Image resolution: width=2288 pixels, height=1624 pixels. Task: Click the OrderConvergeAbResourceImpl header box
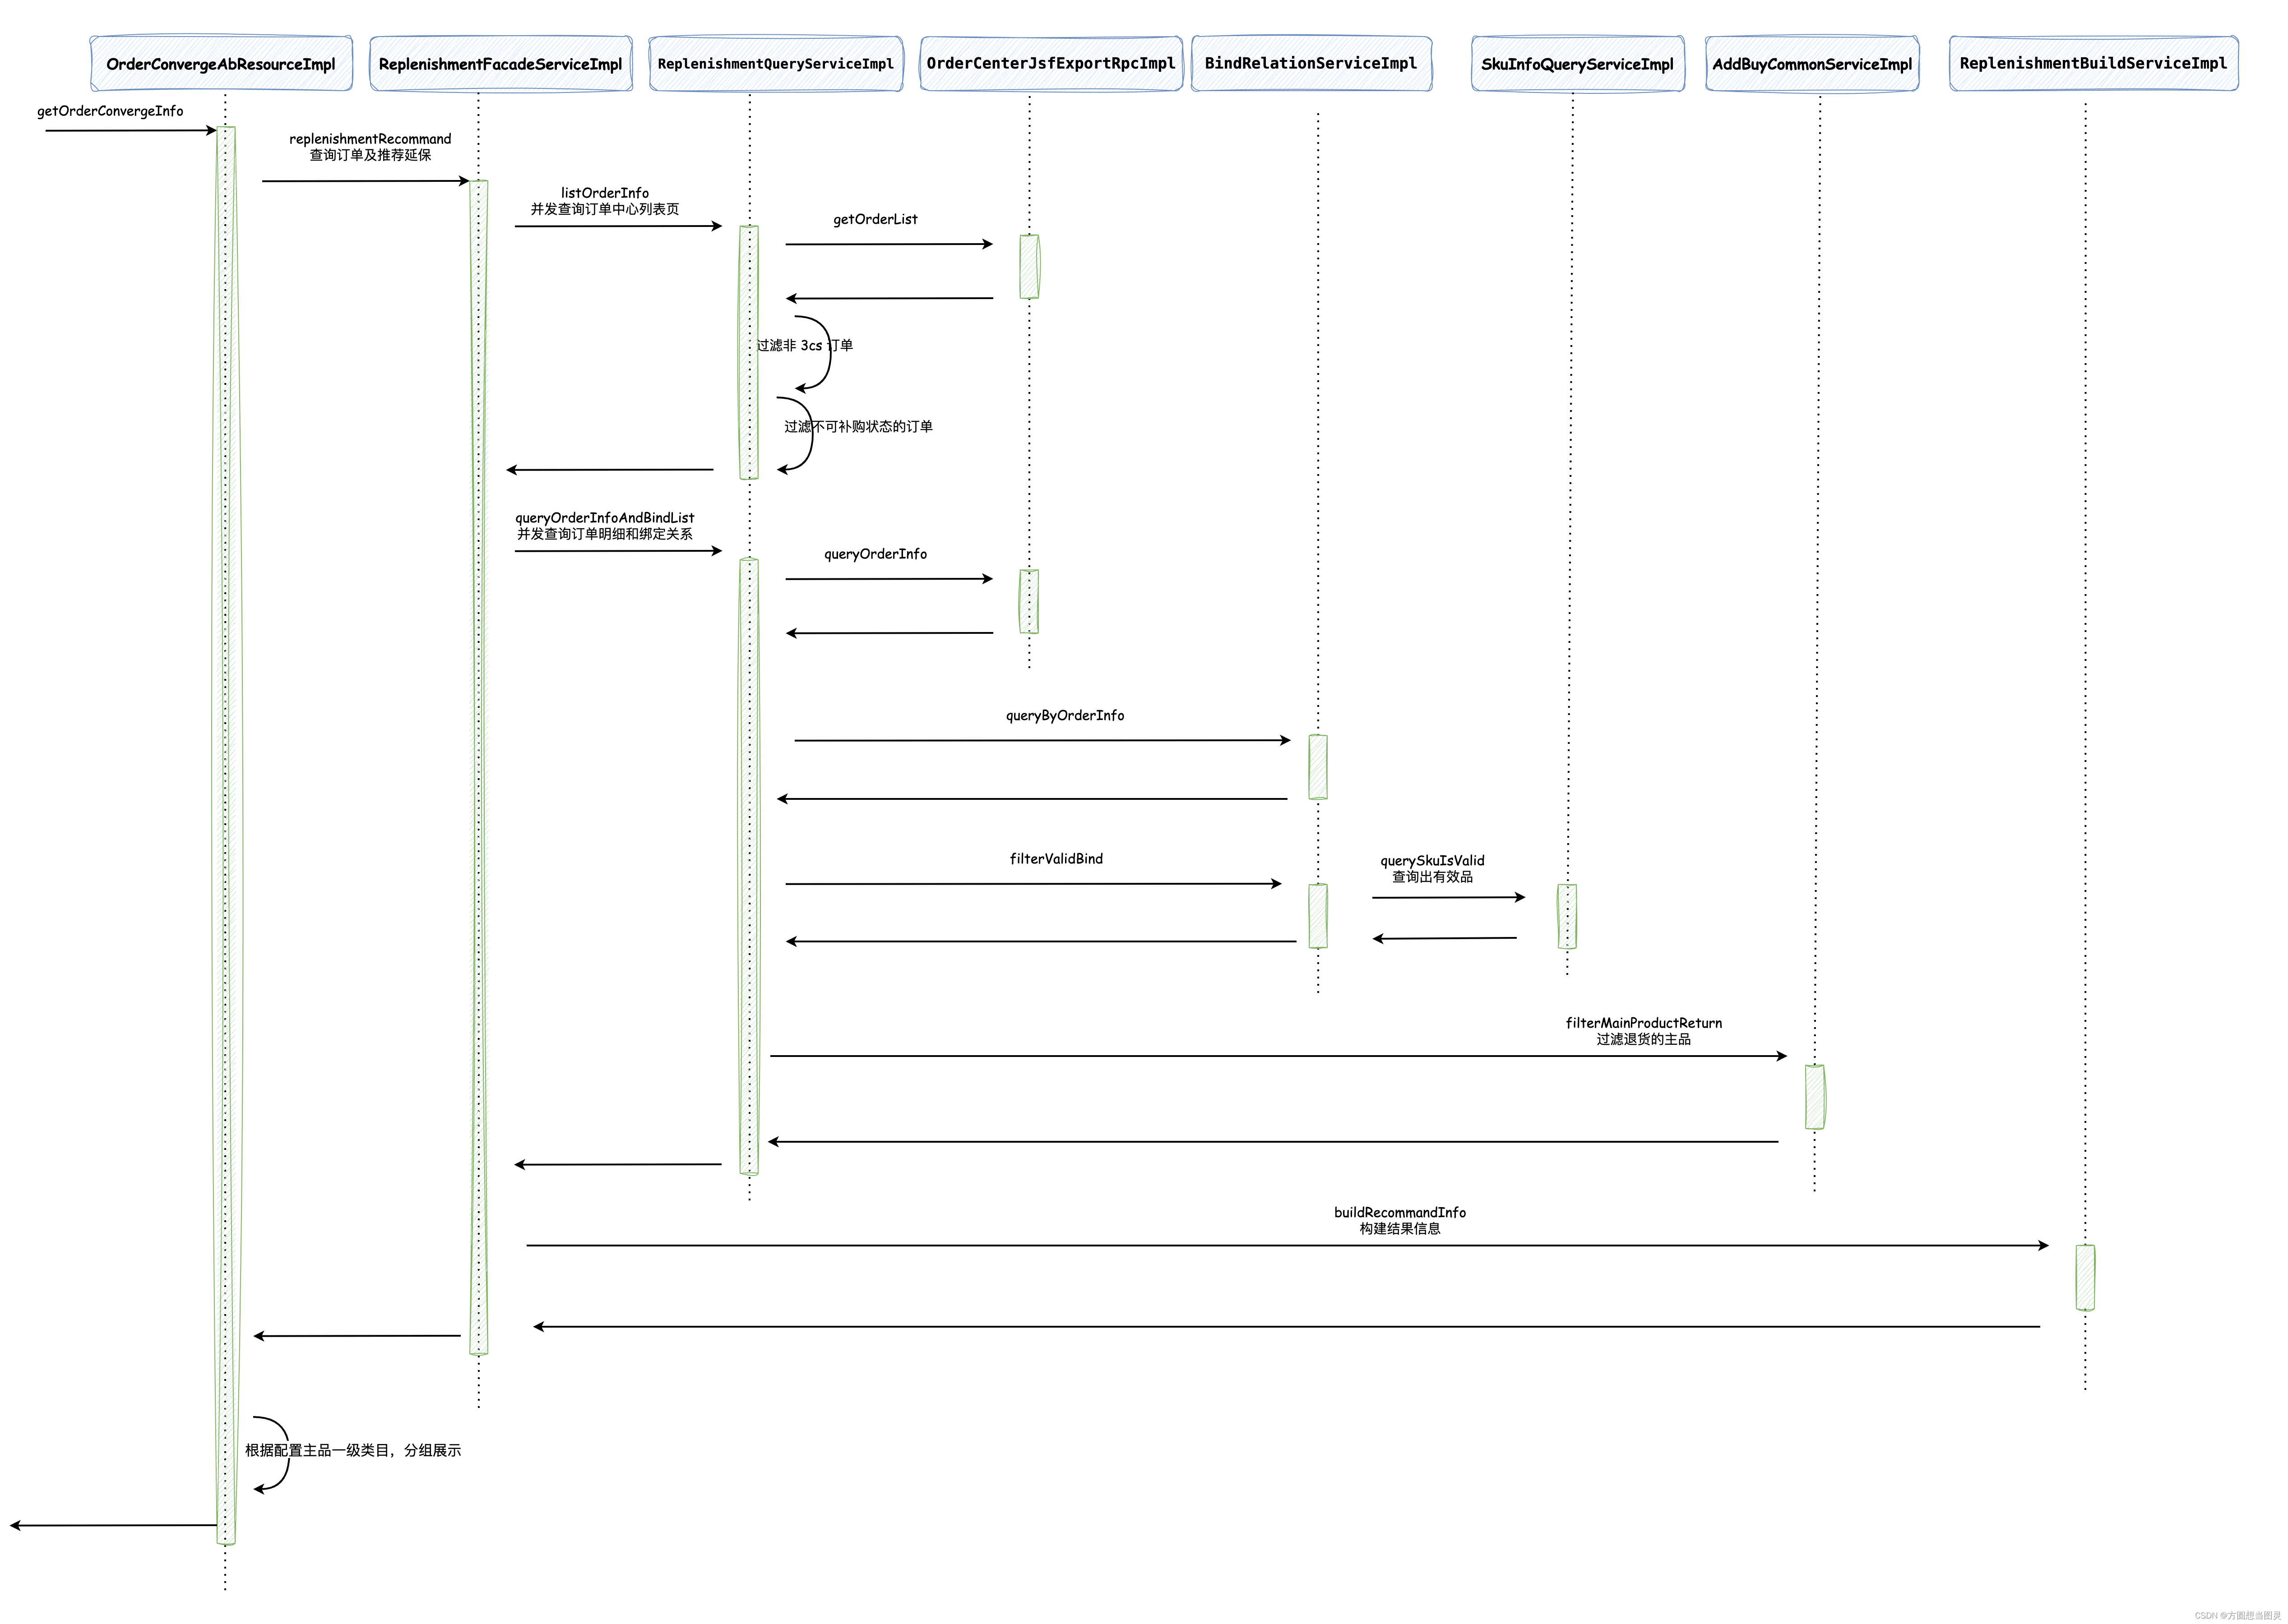[220, 64]
